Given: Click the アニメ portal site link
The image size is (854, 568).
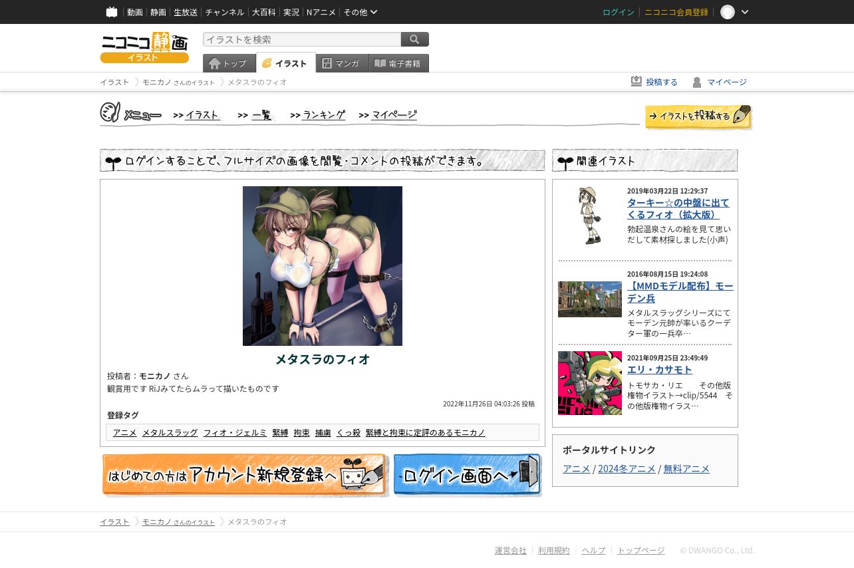Looking at the screenshot, I should [576, 468].
